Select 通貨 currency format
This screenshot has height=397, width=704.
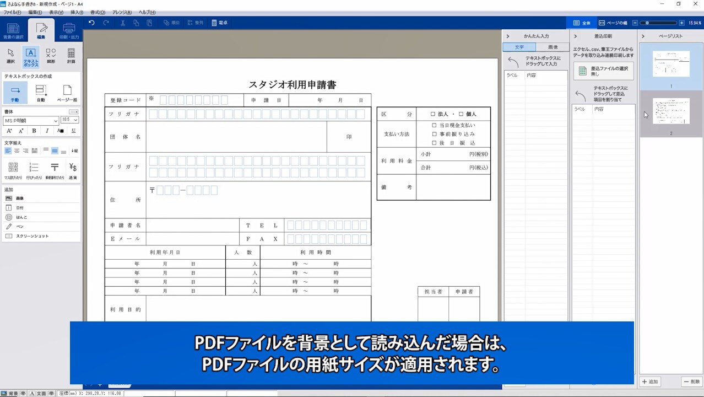(73, 171)
